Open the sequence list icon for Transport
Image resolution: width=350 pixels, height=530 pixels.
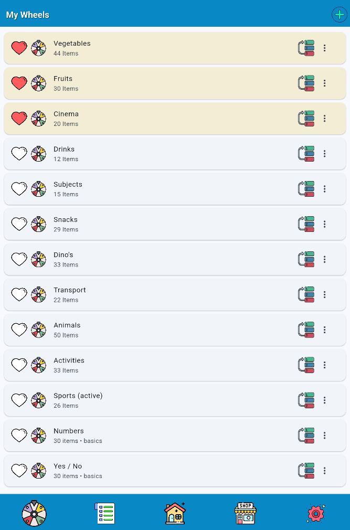coord(306,294)
